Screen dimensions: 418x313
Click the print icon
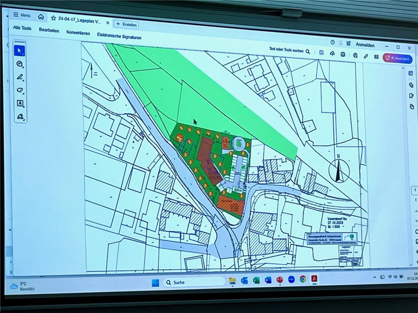click(x=343, y=54)
